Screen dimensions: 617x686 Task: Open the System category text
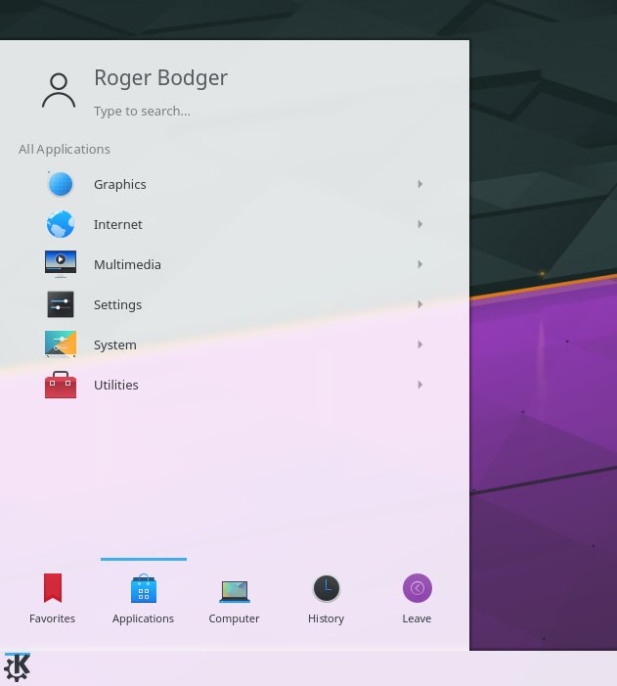pos(115,345)
